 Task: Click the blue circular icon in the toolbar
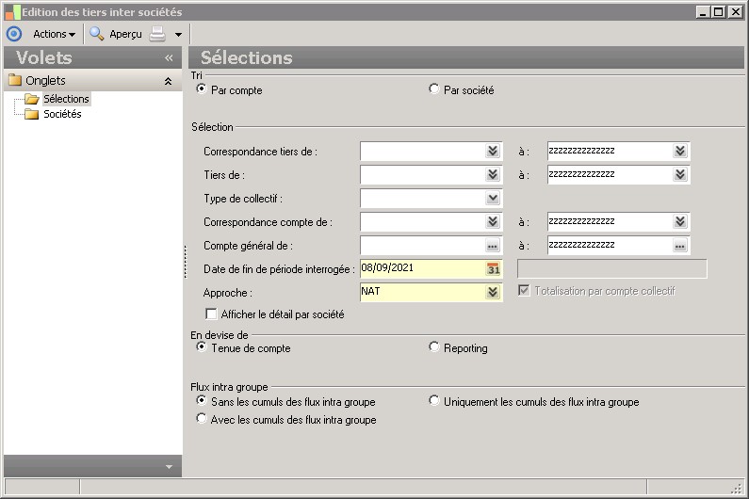click(13, 34)
